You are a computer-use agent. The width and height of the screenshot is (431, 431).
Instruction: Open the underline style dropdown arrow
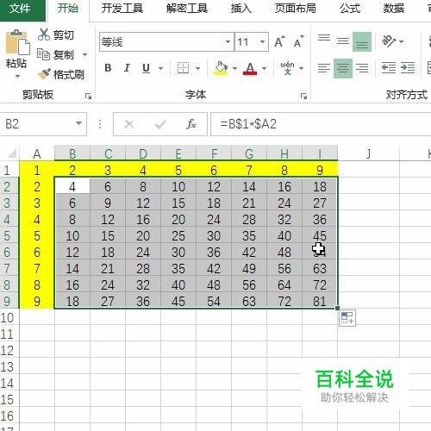coord(160,68)
